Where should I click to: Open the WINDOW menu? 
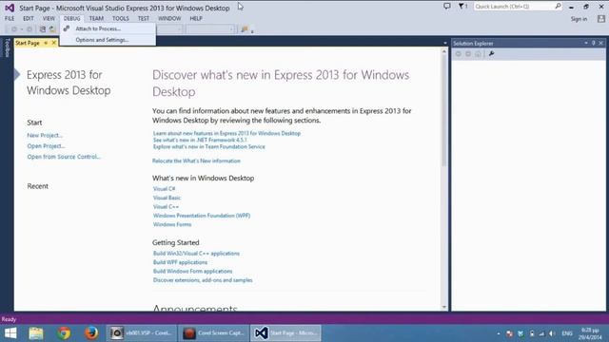pos(169,18)
